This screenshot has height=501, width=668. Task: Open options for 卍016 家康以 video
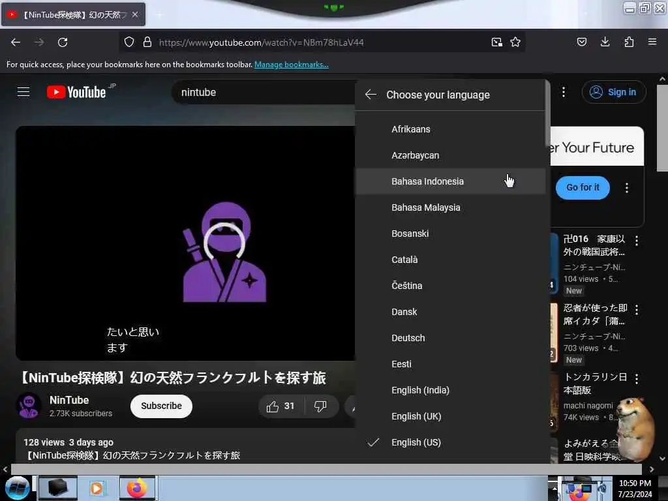(x=637, y=241)
